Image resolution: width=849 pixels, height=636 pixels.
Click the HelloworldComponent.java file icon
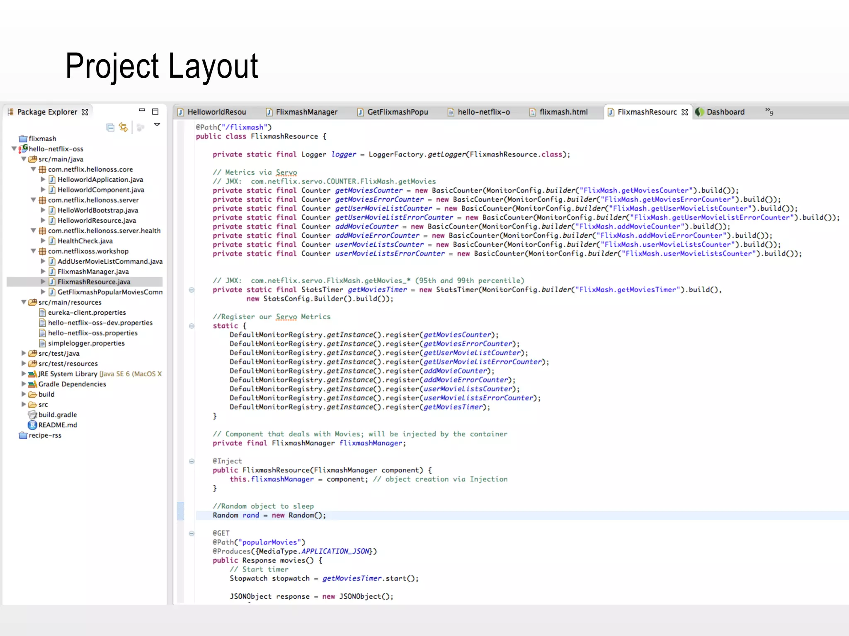pos(52,190)
